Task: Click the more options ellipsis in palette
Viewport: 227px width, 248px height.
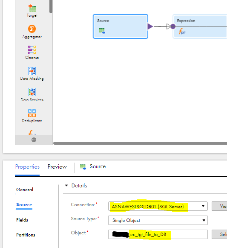Action: (34, 140)
